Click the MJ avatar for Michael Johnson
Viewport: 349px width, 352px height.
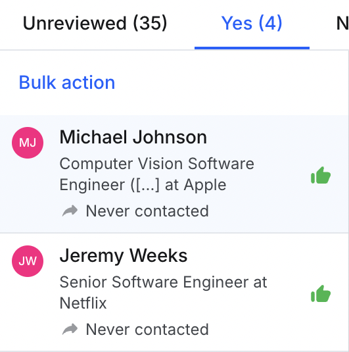click(x=28, y=143)
